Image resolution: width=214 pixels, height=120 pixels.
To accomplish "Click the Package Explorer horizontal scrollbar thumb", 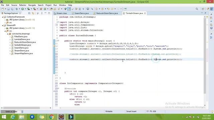I will [x=21, y=108].
